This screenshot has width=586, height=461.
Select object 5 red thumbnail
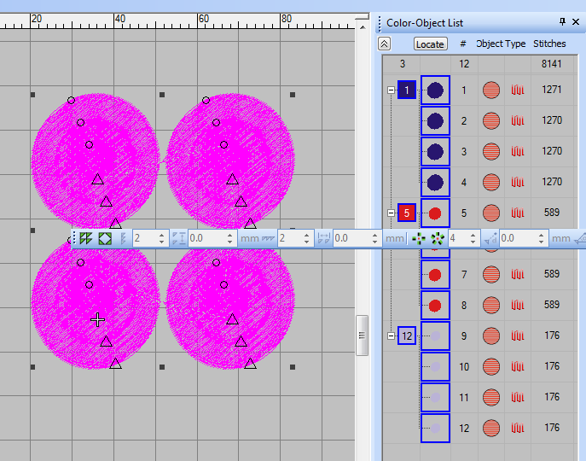(x=435, y=213)
